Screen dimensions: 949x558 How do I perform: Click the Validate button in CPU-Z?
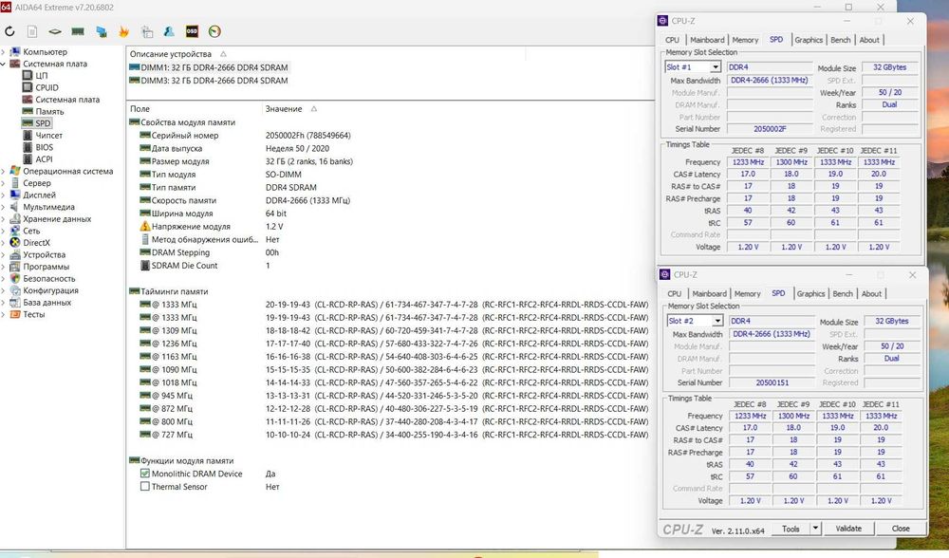pos(848,529)
